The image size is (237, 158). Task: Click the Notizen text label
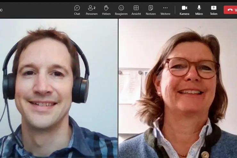tap(151, 14)
